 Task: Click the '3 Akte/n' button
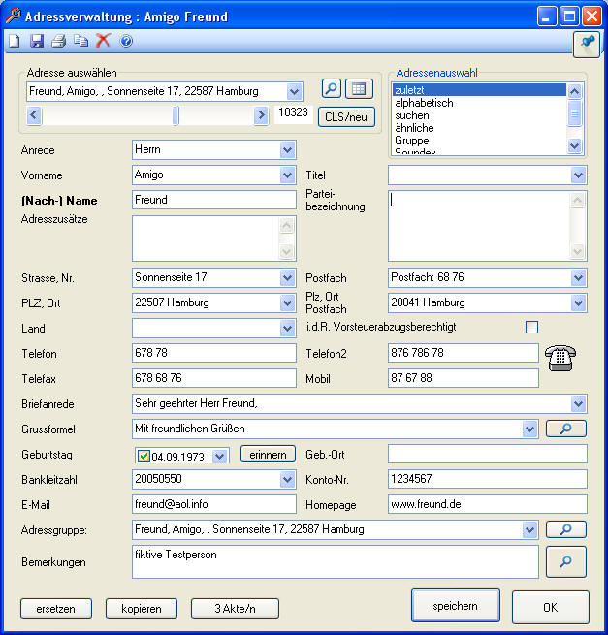(234, 609)
